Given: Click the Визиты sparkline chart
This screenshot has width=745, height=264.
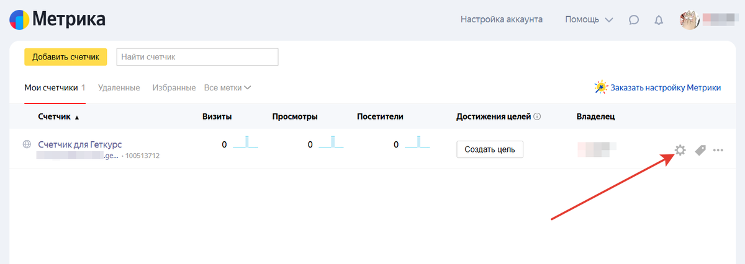Looking at the screenshot, I should tap(245, 142).
